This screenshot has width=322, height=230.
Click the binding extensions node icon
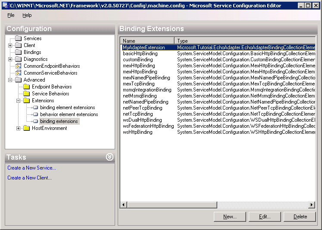pyautogui.click(x=35, y=121)
